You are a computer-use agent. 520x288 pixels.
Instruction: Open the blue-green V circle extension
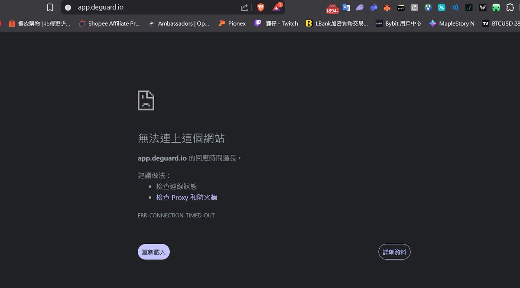(x=428, y=7)
